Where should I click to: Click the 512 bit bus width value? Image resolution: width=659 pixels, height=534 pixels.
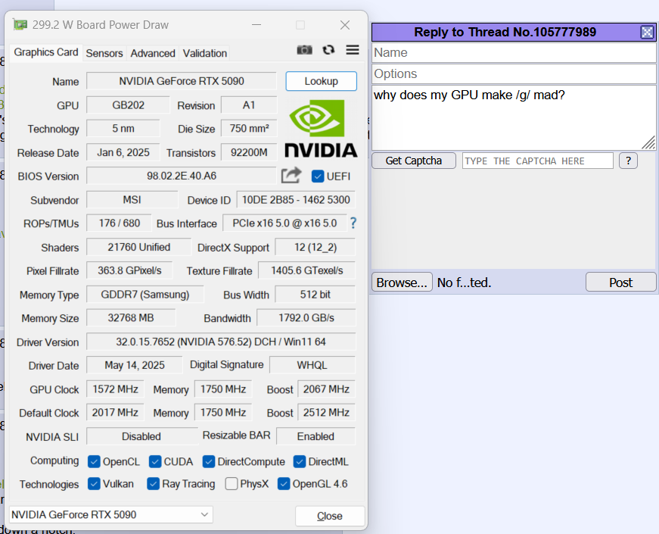pyautogui.click(x=316, y=295)
